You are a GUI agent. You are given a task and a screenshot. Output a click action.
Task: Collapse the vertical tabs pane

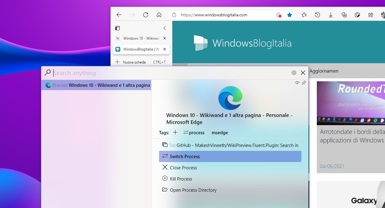coord(164,28)
